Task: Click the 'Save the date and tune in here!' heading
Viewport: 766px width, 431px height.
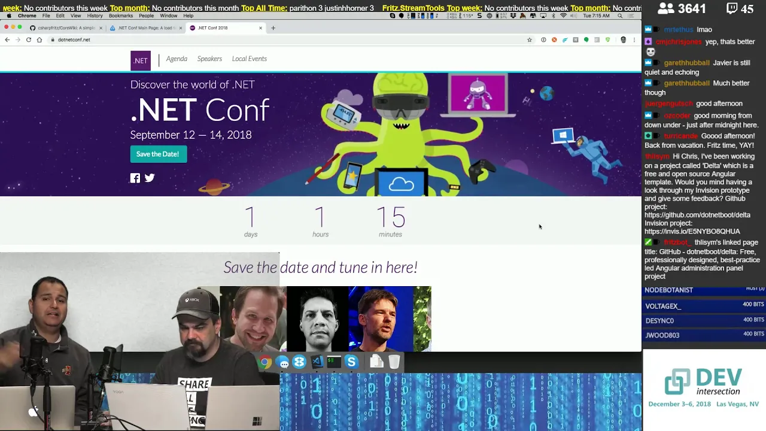Action: pos(320,267)
